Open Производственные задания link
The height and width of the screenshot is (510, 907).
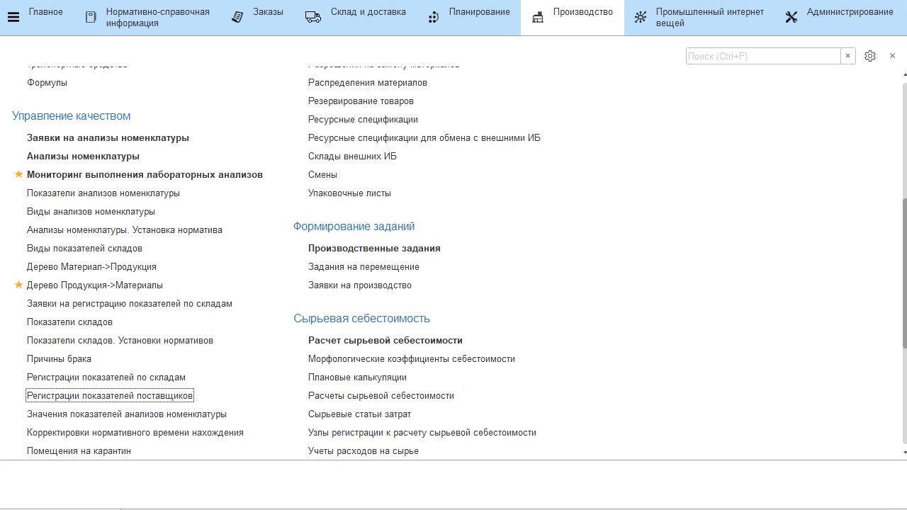click(x=374, y=249)
